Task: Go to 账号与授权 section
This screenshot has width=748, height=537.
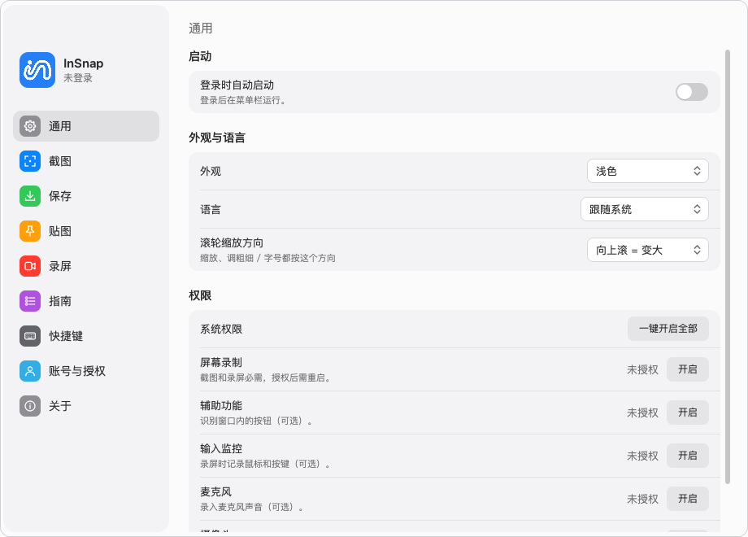Action: pyautogui.click(x=86, y=371)
